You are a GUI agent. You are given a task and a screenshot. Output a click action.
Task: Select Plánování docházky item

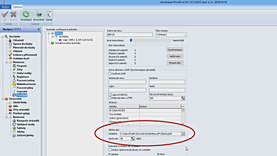point(24,48)
